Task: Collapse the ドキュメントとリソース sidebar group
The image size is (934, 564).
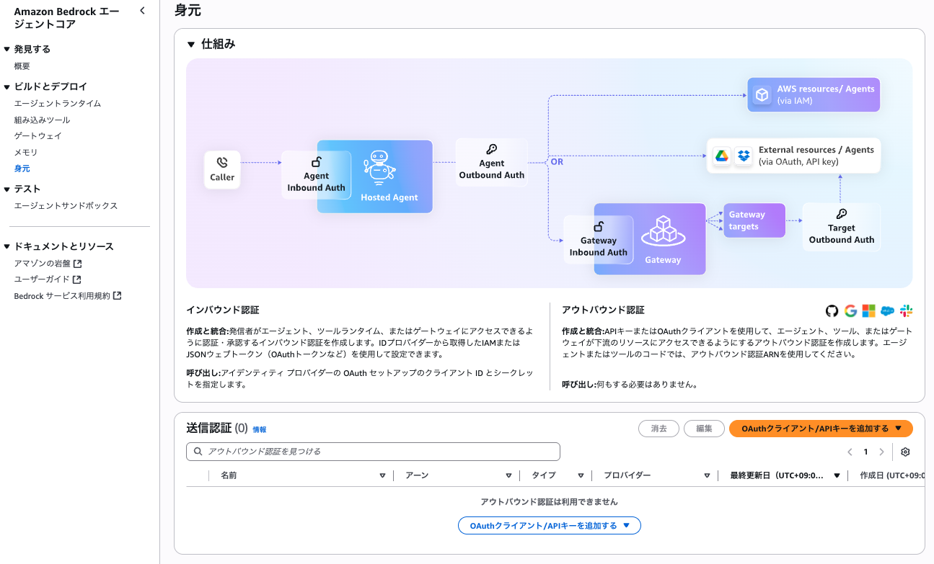Action: 7,246
